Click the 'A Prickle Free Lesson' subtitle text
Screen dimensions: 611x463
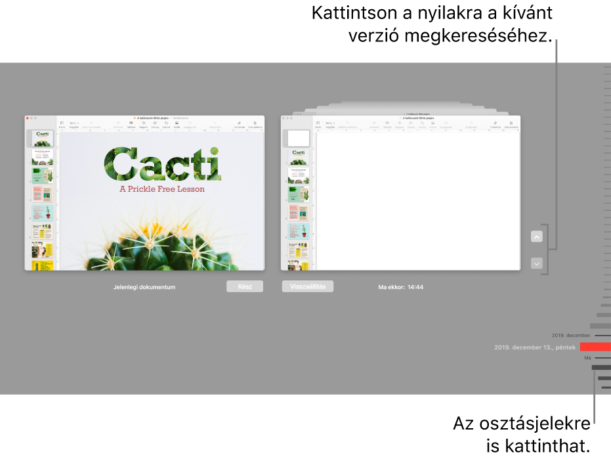(162, 189)
